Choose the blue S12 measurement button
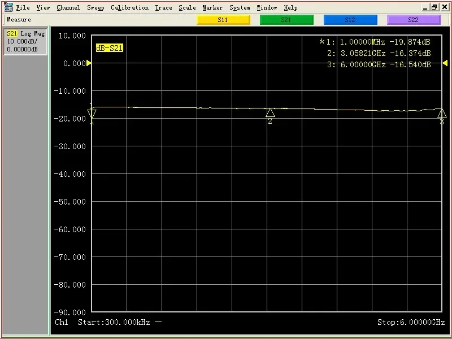Viewport: 452px width, 339px height. click(350, 20)
